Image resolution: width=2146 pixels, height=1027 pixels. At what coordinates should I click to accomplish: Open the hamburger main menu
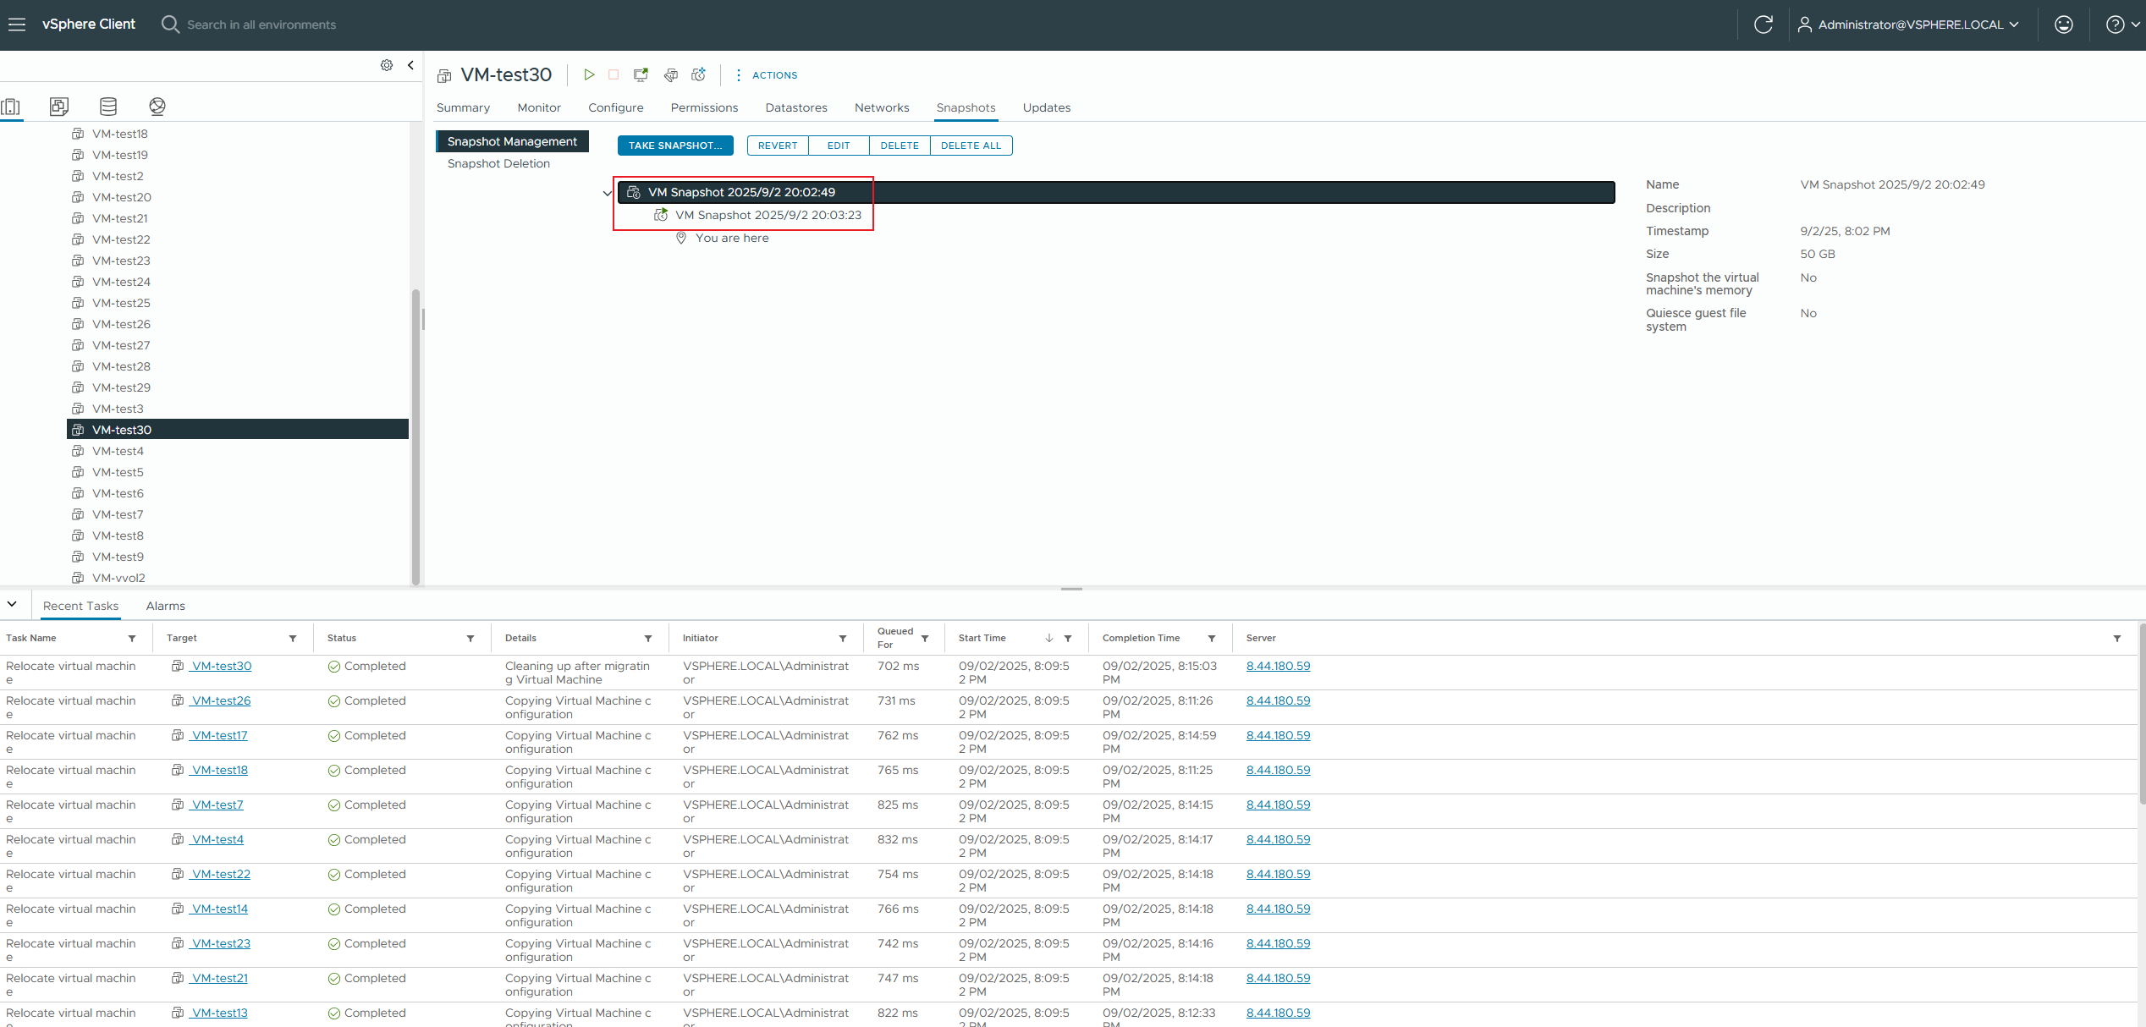click(17, 25)
